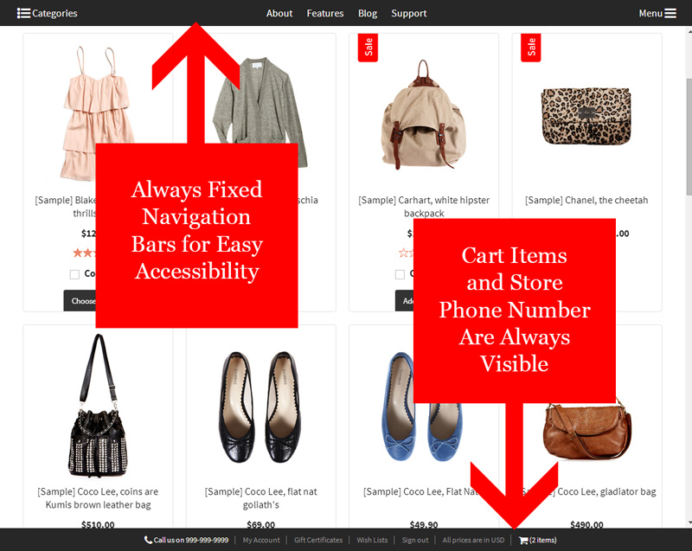Open the About menu item
This screenshot has height=551, width=692.
[279, 13]
